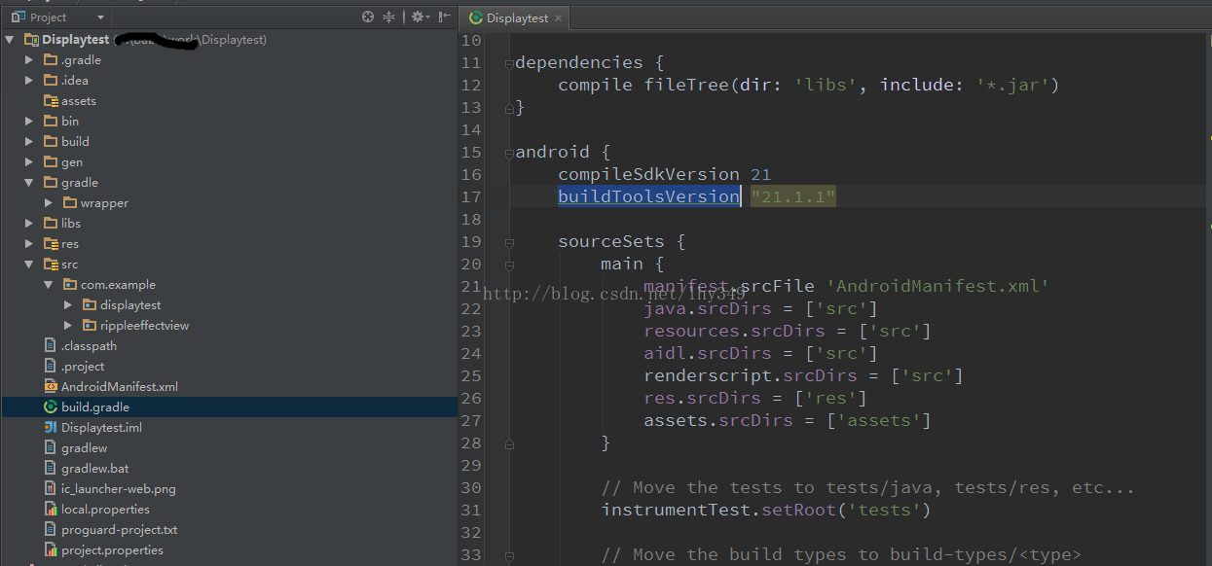This screenshot has height=566, width=1212.
Task: Select the rippleeffectview package name
Action: coord(144,326)
